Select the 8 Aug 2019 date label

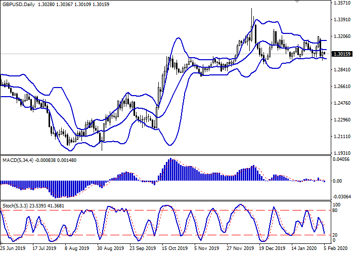point(77,248)
